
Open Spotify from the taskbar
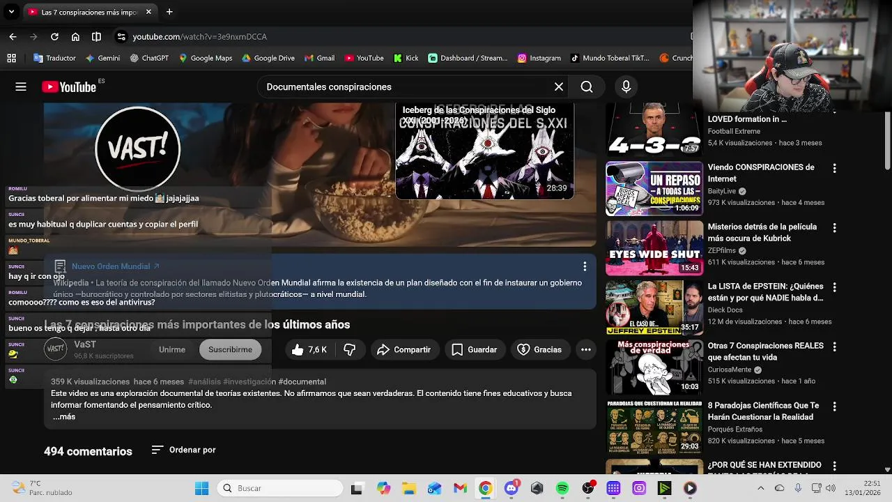tap(562, 488)
